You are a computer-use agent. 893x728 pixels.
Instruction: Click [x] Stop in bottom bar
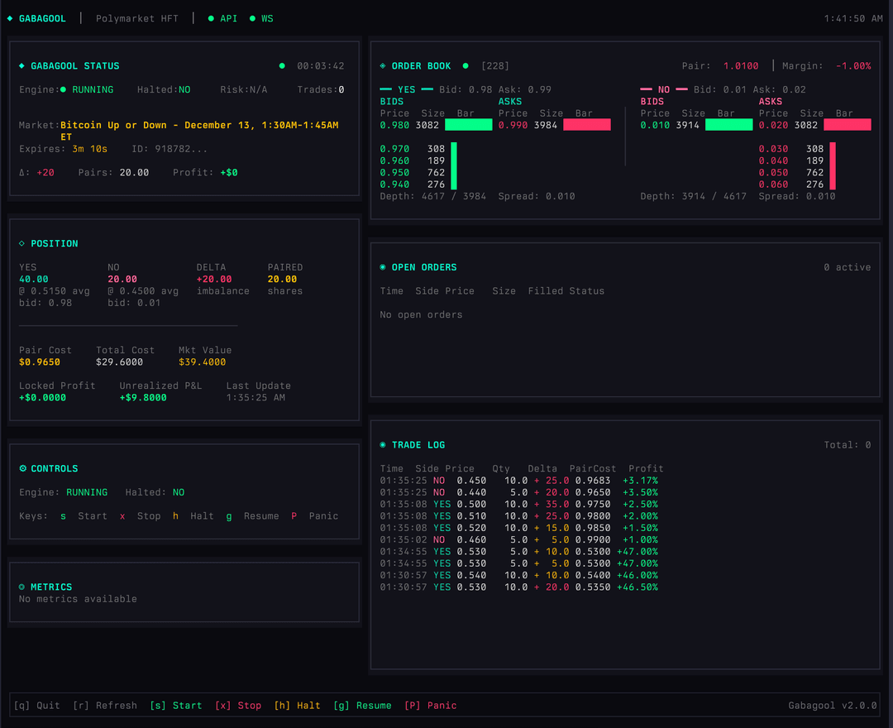point(238,705)
